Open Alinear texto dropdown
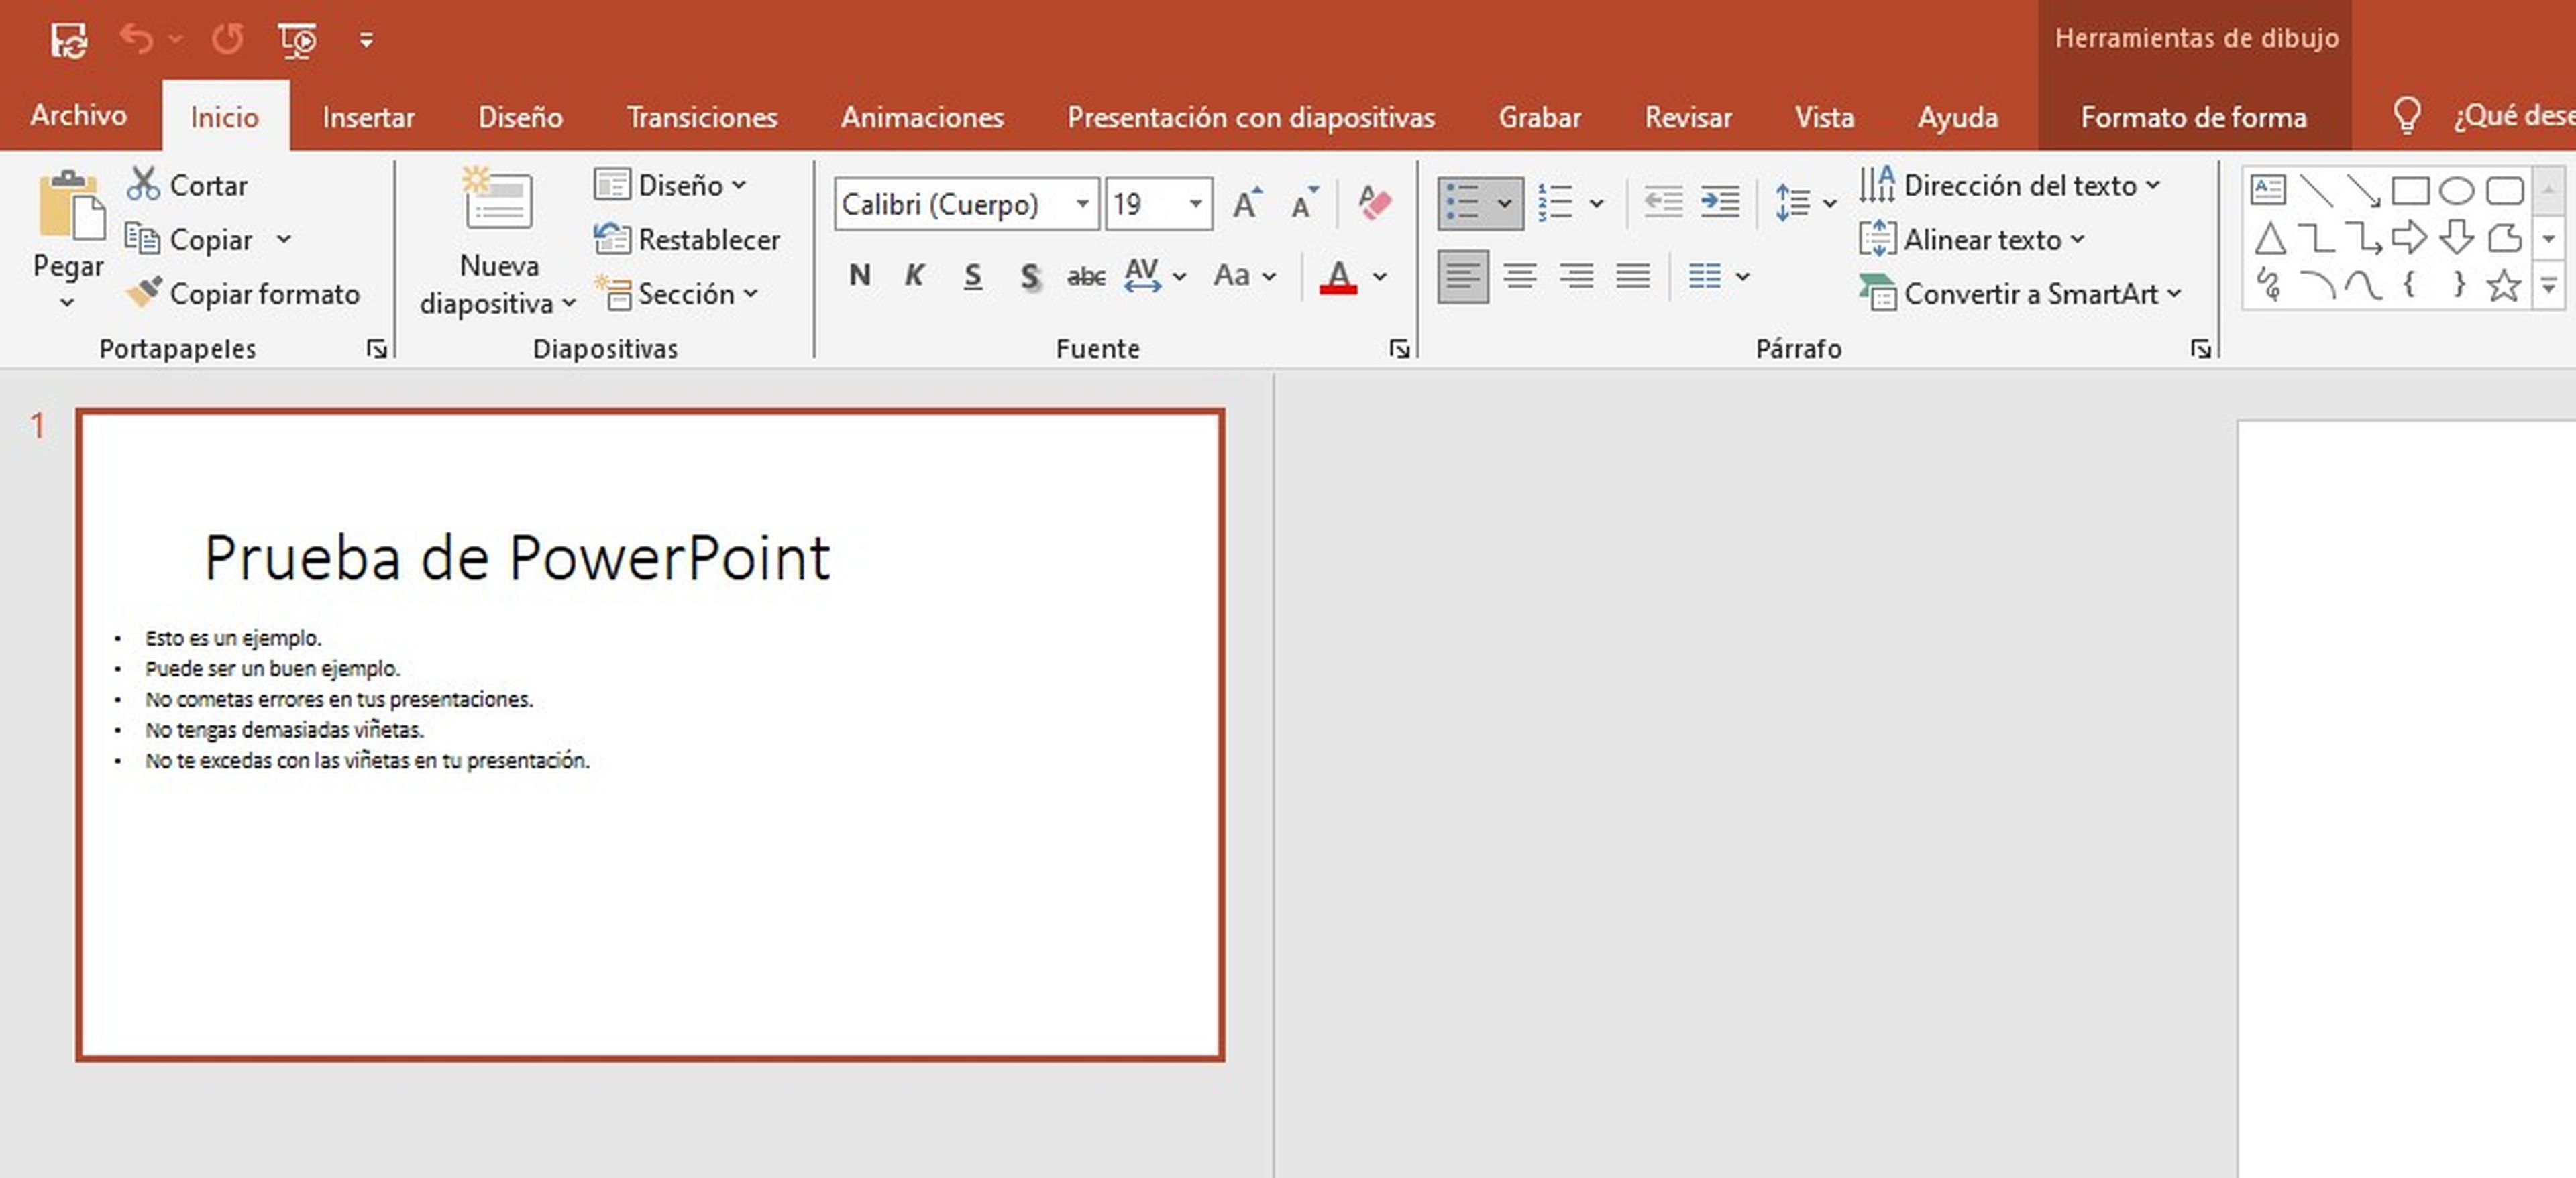 1972,240
